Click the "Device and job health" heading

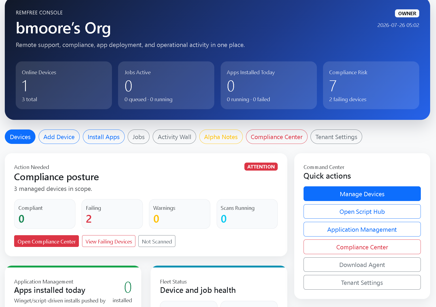click(198, 290)
